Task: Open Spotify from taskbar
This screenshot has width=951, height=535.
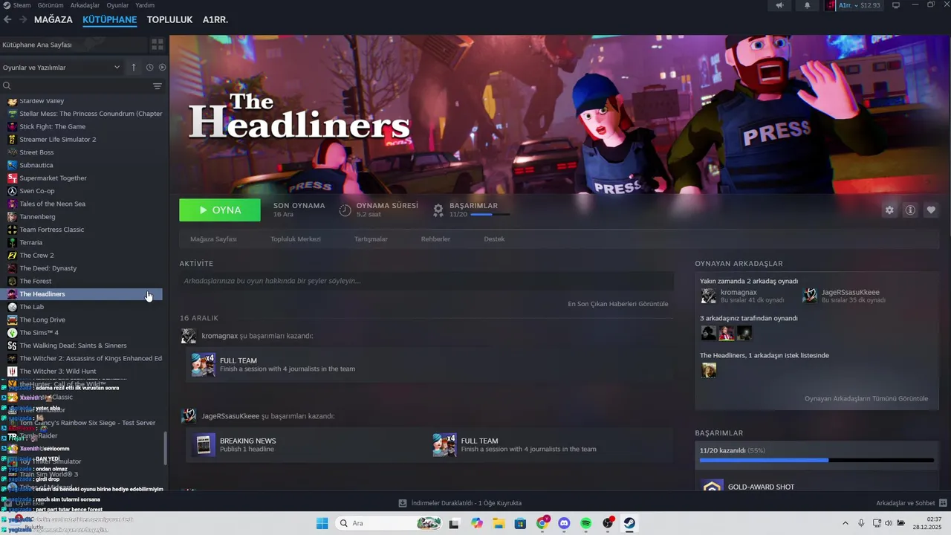Action: pyautogui.click(x=585, y=523)
